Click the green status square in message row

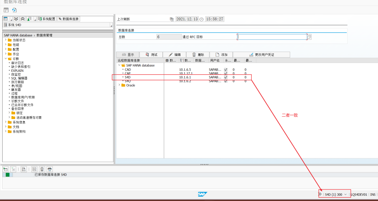click(x=7, y=174)
